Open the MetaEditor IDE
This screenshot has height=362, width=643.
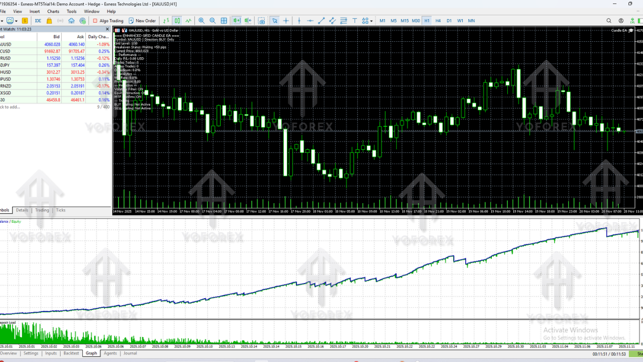point(38,21)
